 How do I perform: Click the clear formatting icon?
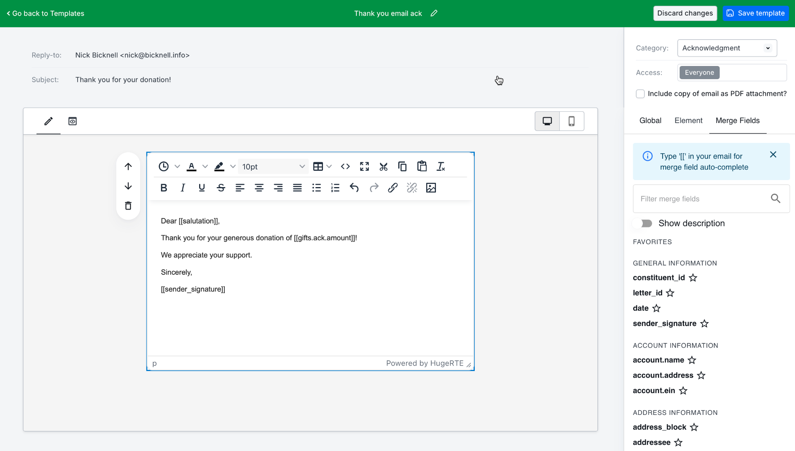tap(441, 167)
